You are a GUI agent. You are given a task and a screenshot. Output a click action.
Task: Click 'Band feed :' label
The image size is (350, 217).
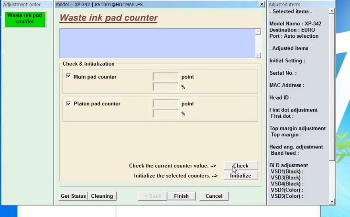coord(285,153)
